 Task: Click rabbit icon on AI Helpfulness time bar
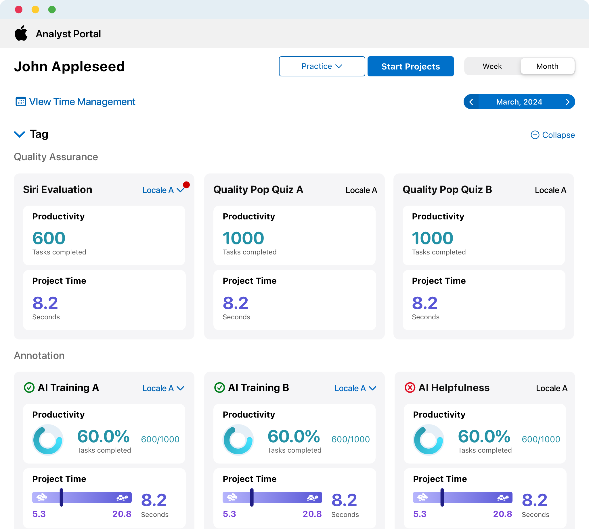pyautogui.click(x=422, y=497)
